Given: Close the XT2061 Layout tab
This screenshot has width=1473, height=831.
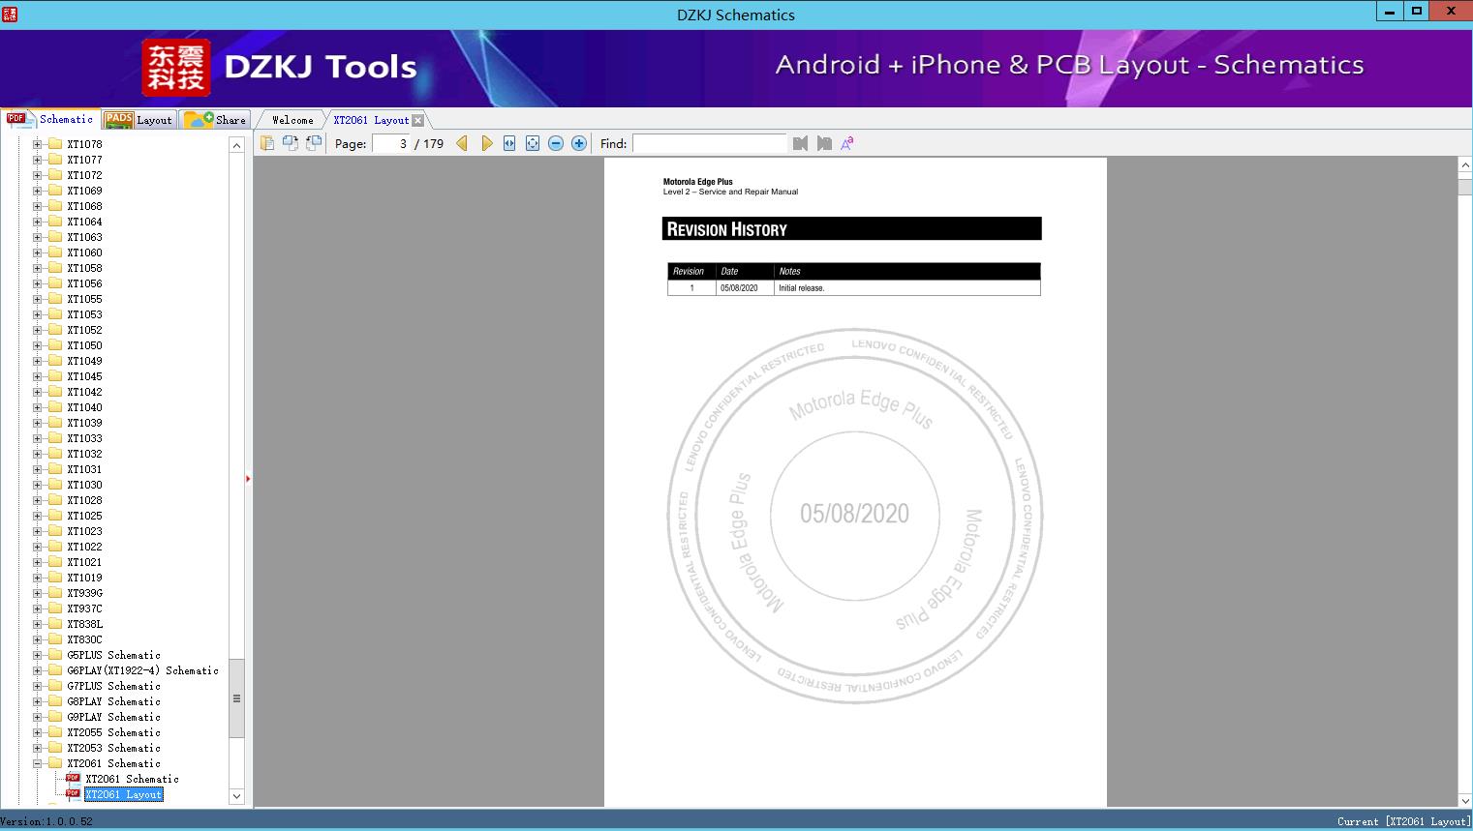Looking at the screenshot, I should [x=418, y=120].
